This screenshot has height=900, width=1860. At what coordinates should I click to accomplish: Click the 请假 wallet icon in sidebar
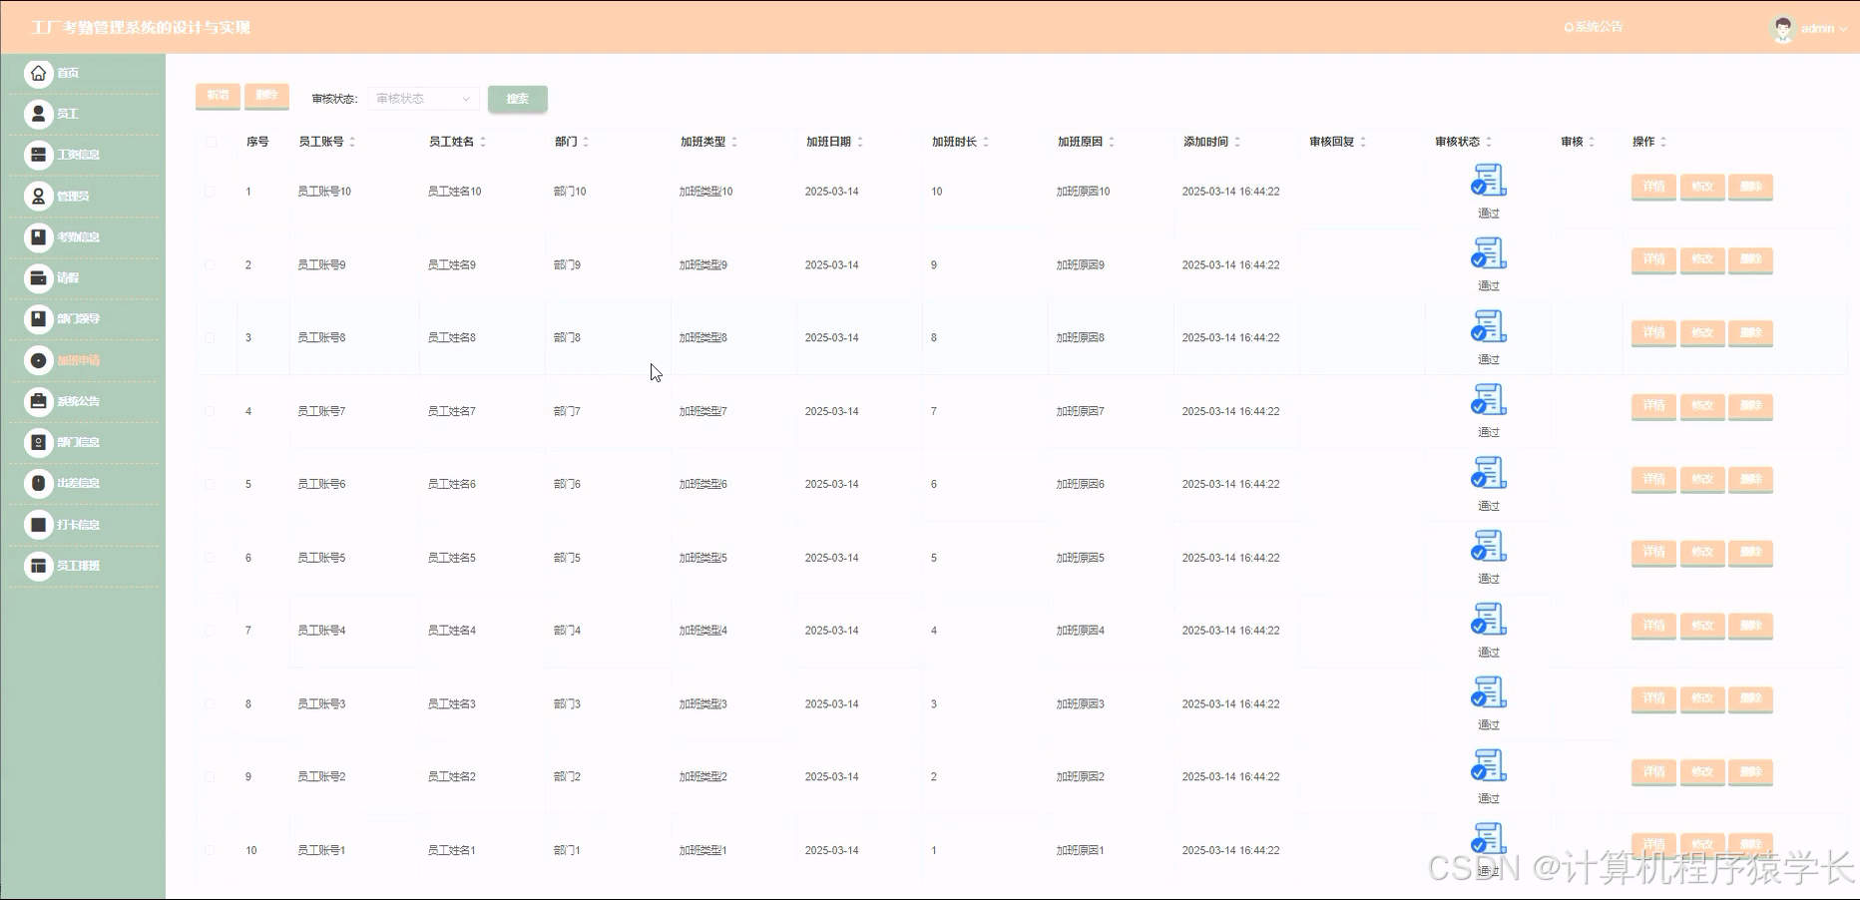(38, 277)
